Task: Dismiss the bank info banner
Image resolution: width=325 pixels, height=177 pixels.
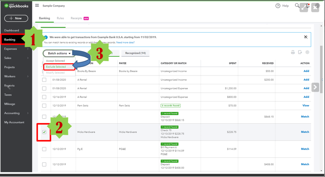Action: coord(305,37)
